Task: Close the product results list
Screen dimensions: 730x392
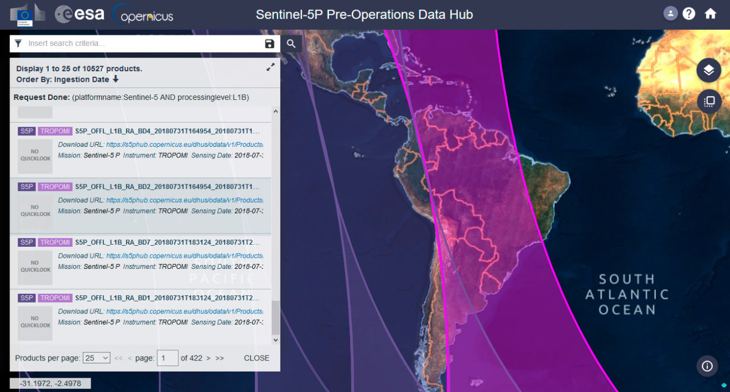Action: tap(256, 358)
